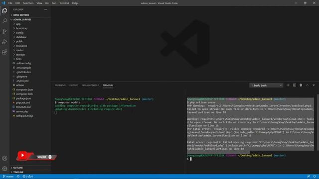Open the Terminal menu
This screenshot has width=319, height=179.
pos(64,3)
